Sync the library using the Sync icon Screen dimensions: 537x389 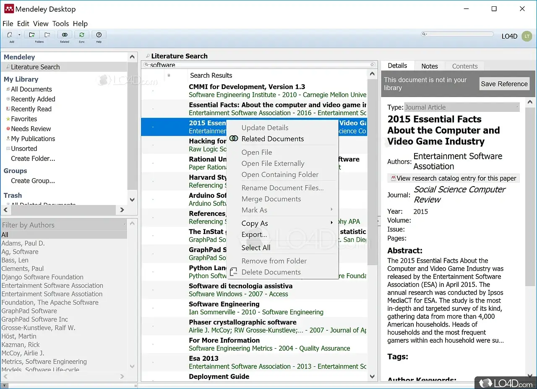click(82, 35)
